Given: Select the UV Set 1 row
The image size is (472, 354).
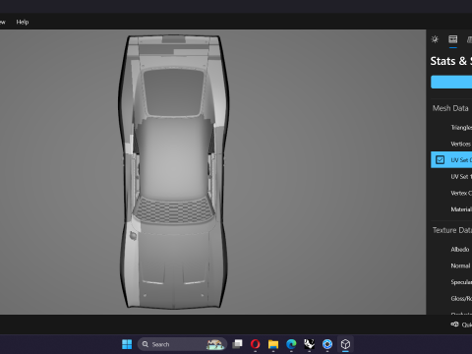Looking at the screenshot, I should [x=451, y=177].
